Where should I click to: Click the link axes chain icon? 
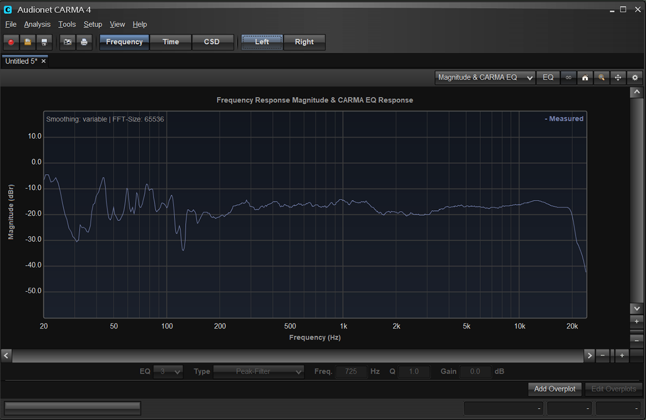pos(568,77)
